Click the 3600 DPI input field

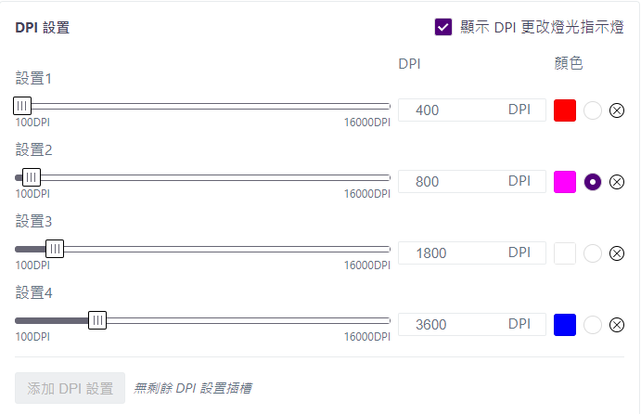point(472,325)
